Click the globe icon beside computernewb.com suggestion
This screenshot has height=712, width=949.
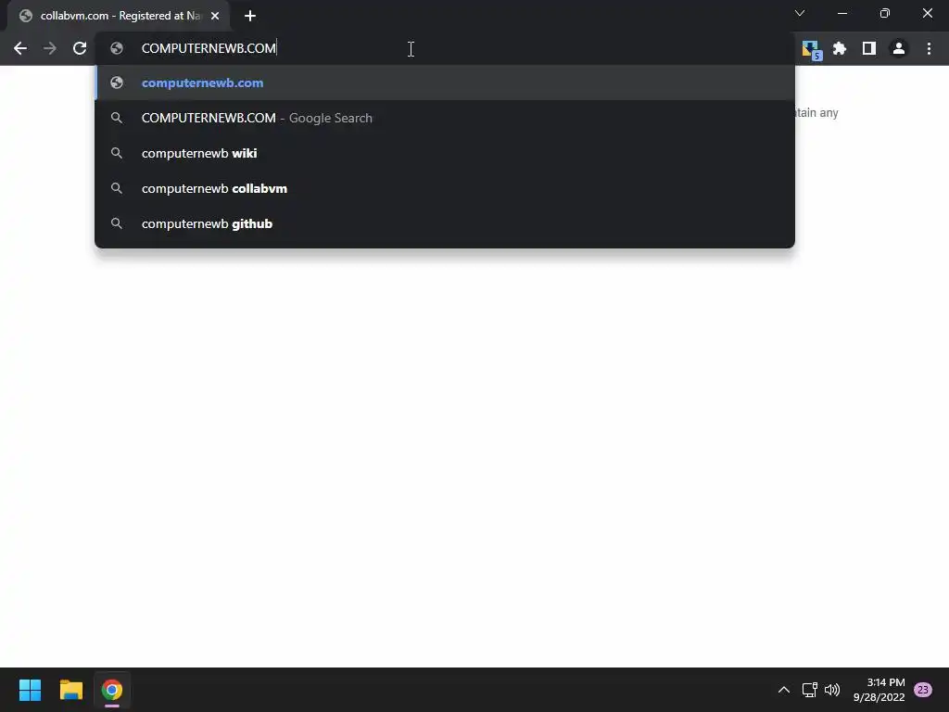point(117,83)
